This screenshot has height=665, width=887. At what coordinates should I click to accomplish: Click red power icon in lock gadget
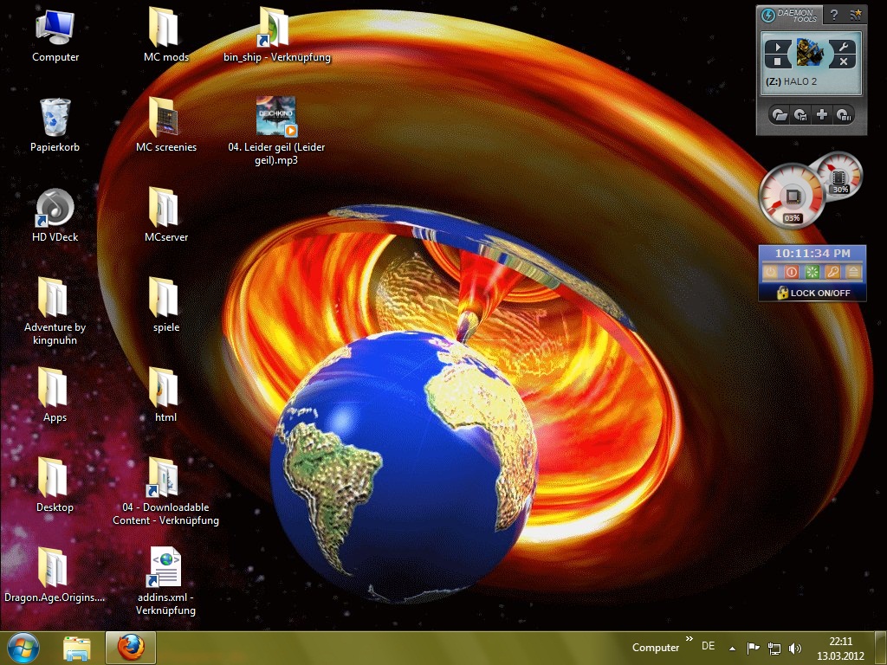click(x=792, y=272)
